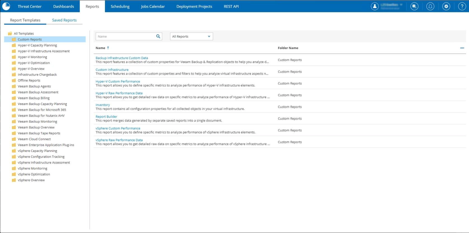
Task: Click the chat/session icon in header
Action: click(414, 6)
